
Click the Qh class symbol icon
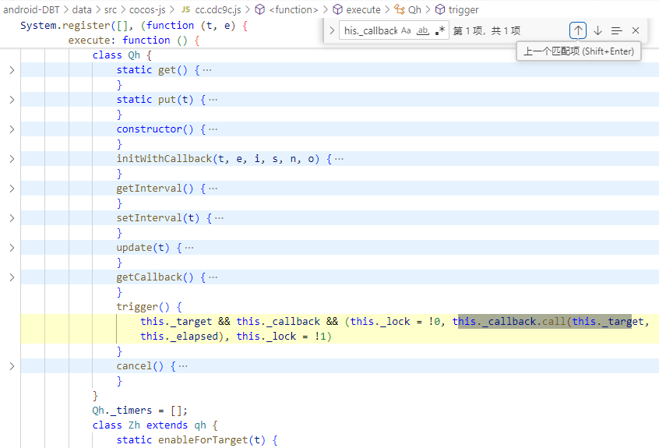(400, 9)
